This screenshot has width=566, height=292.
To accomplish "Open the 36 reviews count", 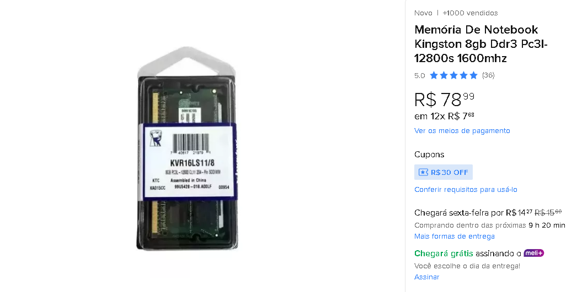I will pos(488,75).
